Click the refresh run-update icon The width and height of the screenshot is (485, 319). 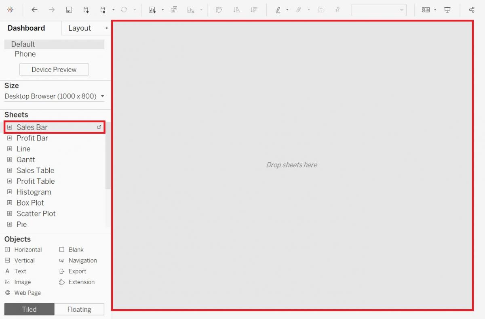click(124, 10)
